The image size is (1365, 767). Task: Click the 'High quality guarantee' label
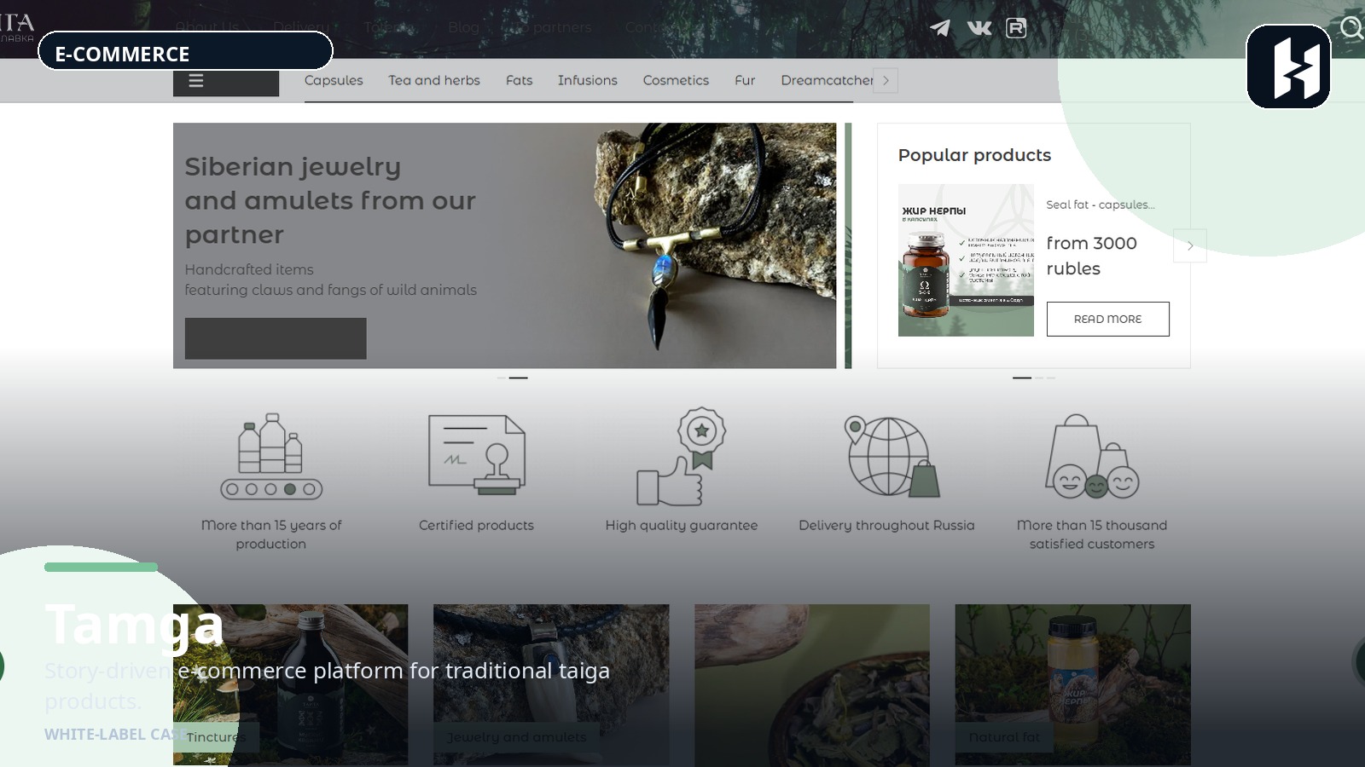click(x=682, y=525)
